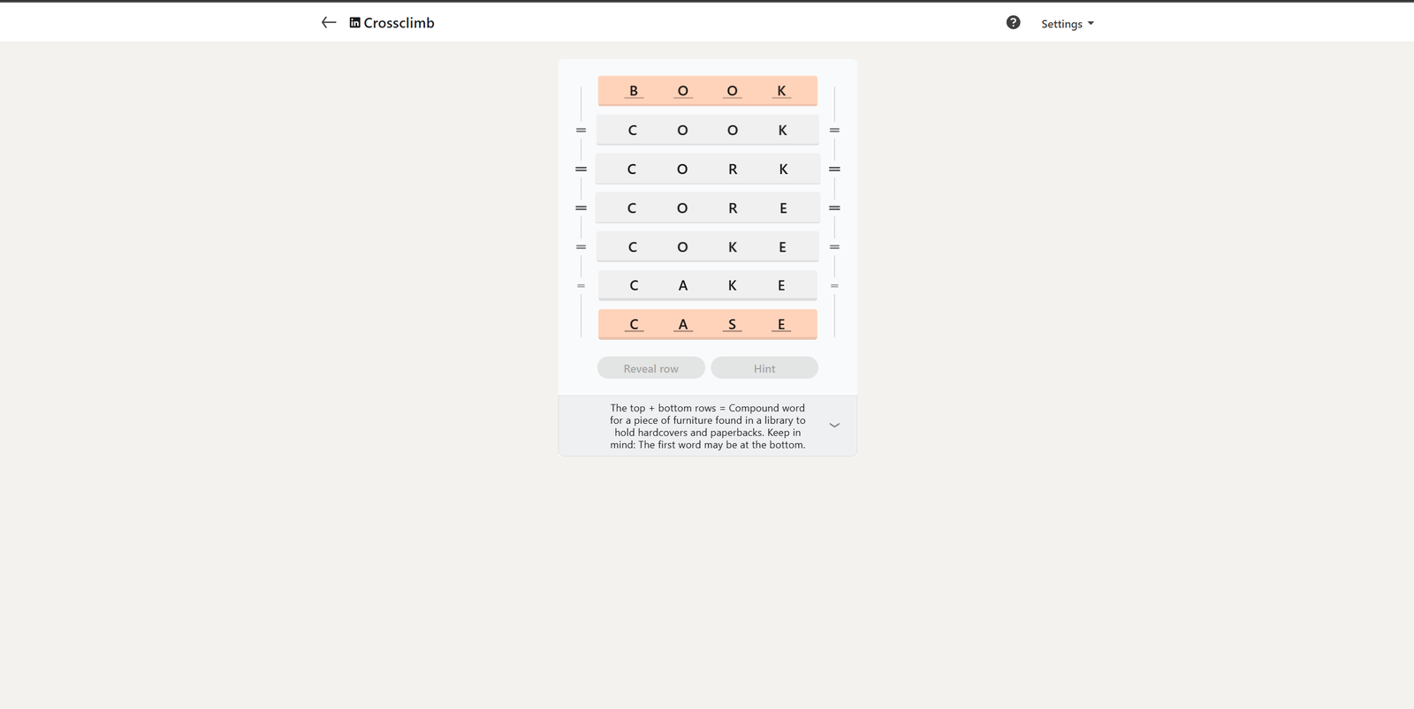This screenshot has height=709, width=1414.
Task: Click the compound word clue text
Action: click(707, 426)
